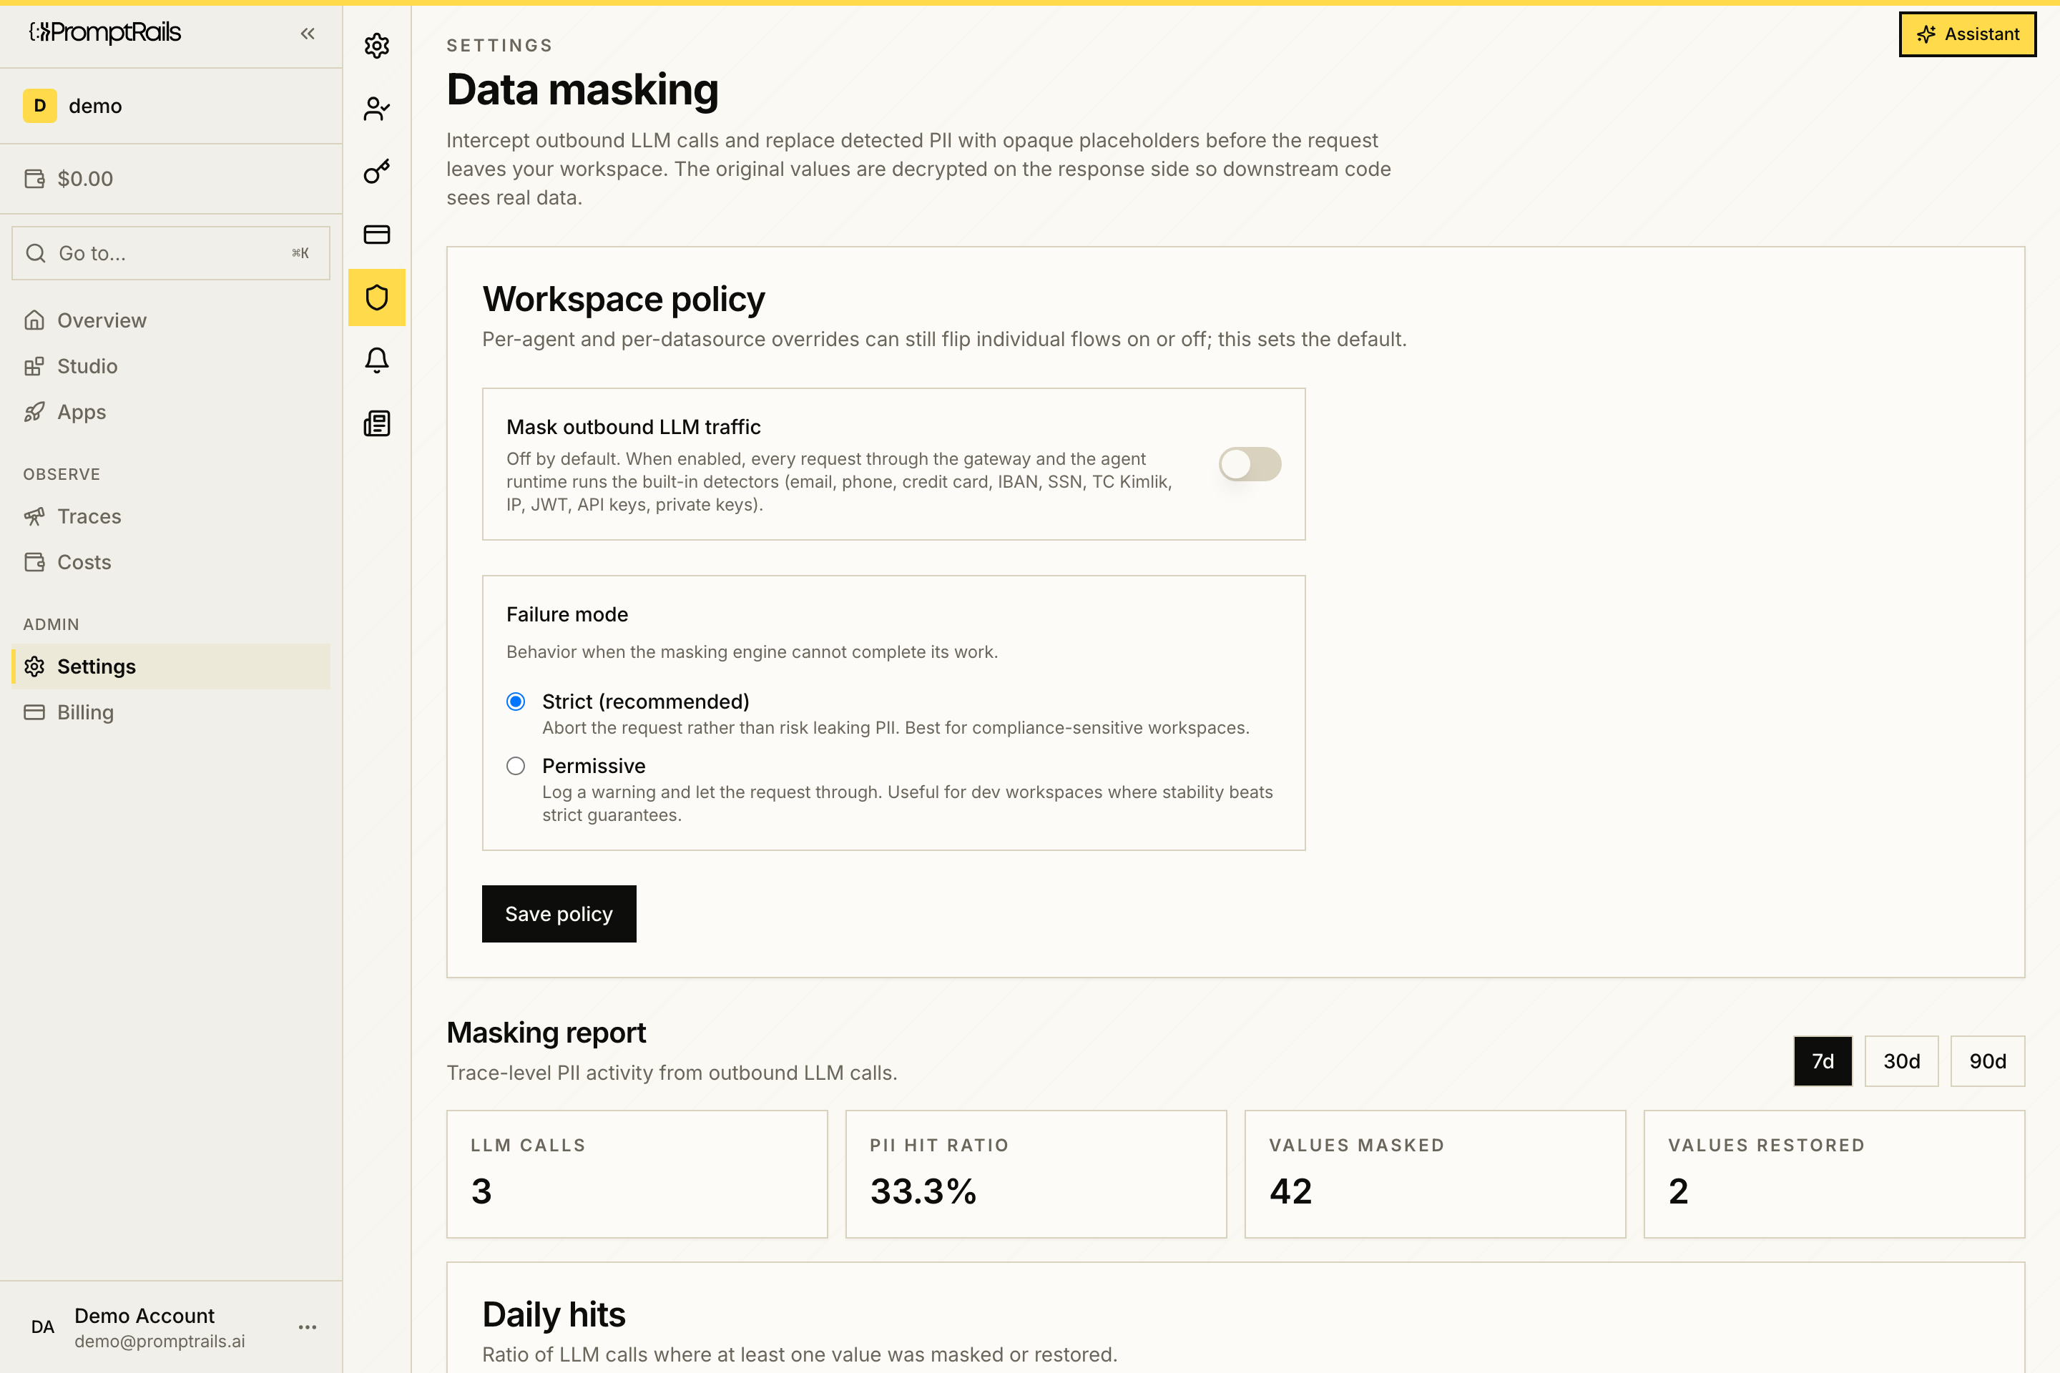
Task: Click the $0.00 balance
Action: pos(85,179)
